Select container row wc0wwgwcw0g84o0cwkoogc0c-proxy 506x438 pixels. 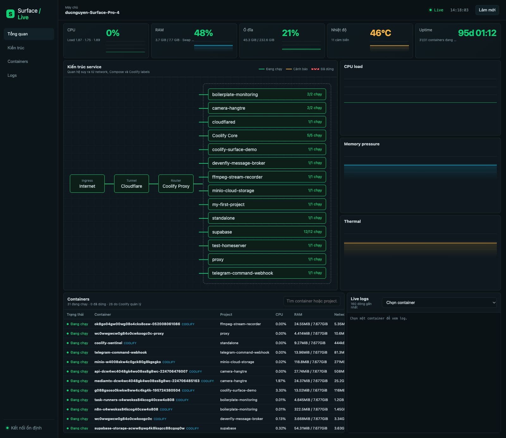204,333
